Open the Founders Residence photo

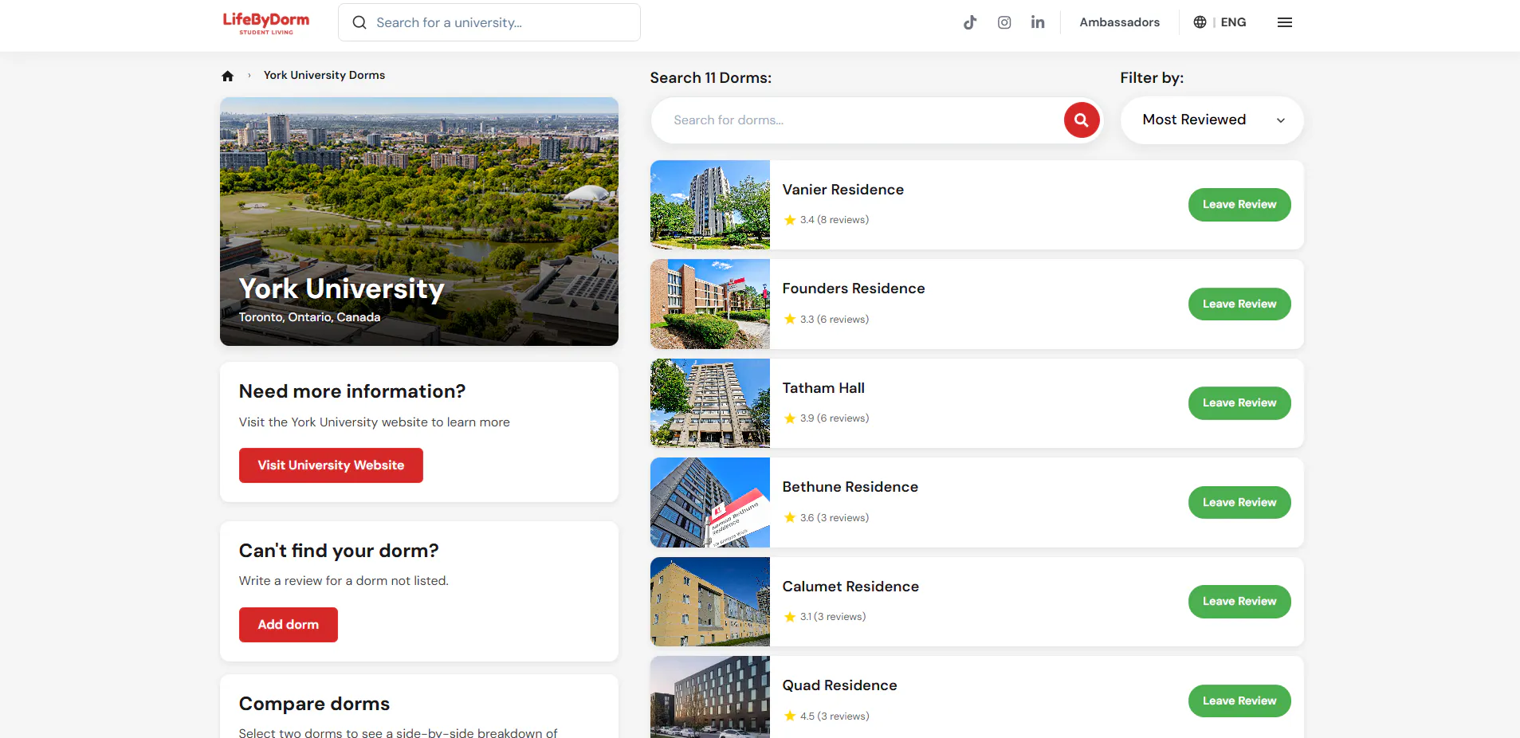[710, 304]
